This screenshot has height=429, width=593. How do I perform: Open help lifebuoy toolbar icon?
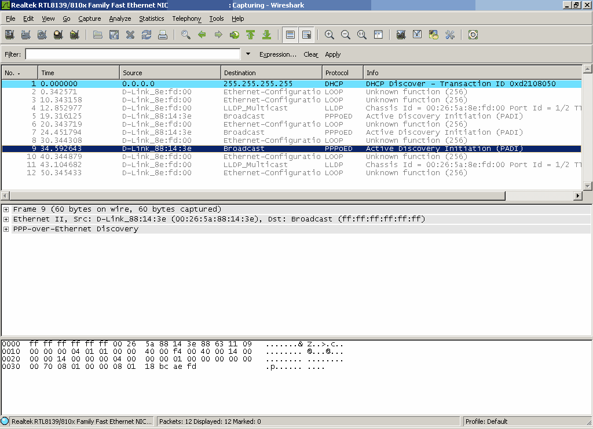(473, 35)
